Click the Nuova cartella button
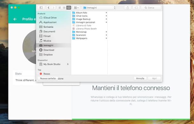The width and height of the screenshot is (194, 124). (48, 79)
